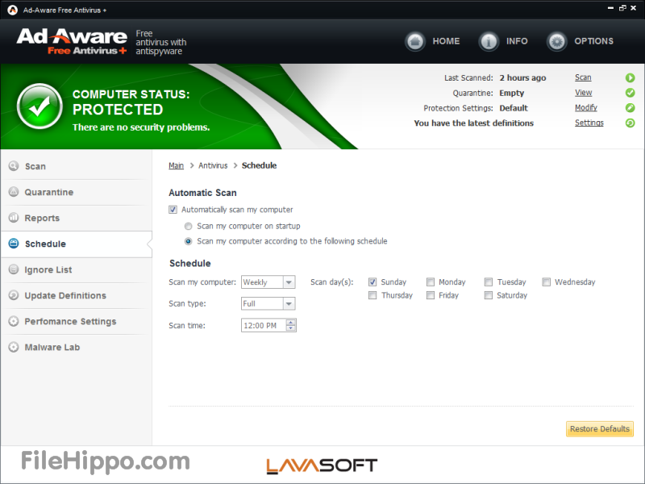Viewport: 645px width, 484px height.
Task: Click the '2 hours ago' value
Action: (522, 77)
